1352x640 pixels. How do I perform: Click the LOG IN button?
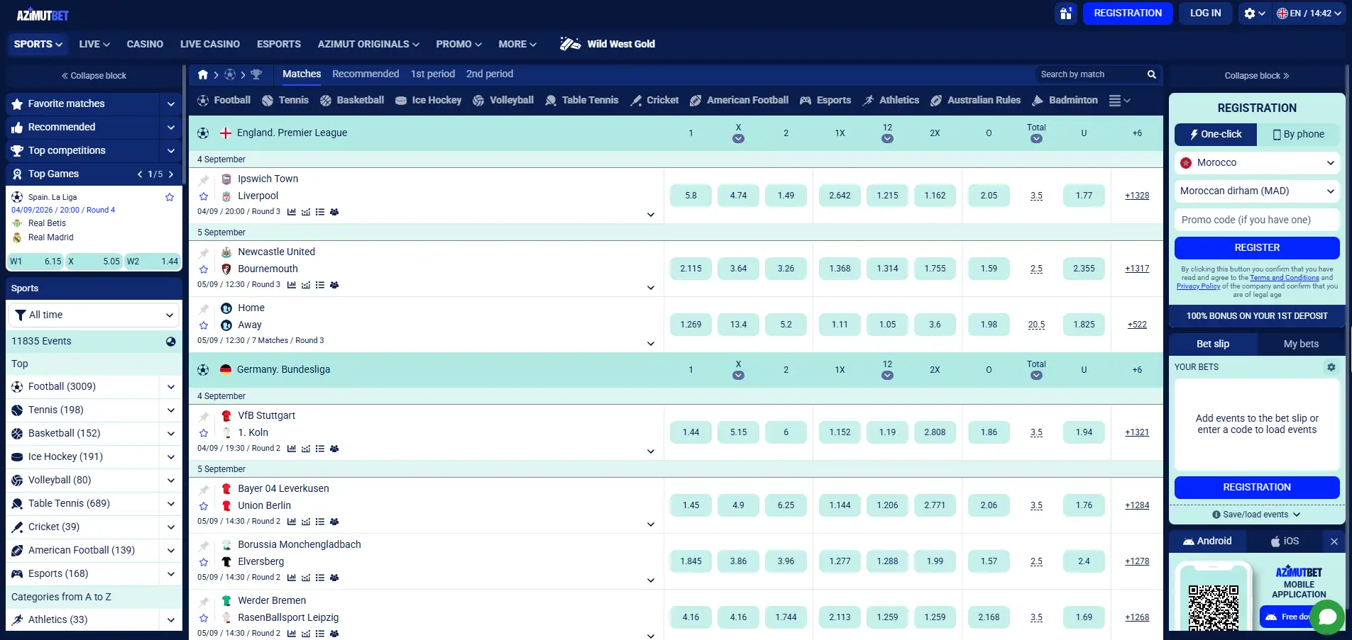[1205, 13]
